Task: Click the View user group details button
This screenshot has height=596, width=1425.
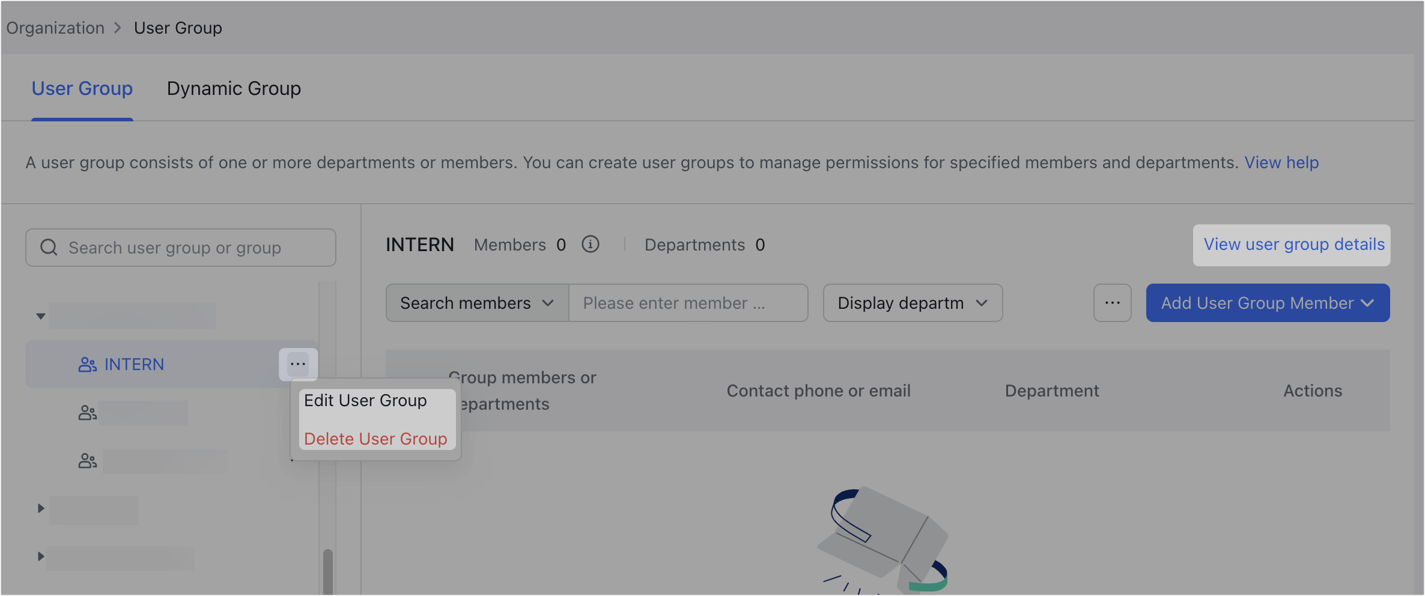Action: point(1291,245)
